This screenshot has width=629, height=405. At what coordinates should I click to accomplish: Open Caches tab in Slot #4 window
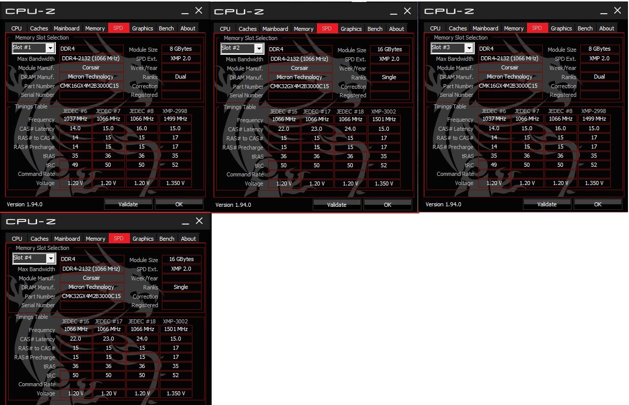[40, 239]
